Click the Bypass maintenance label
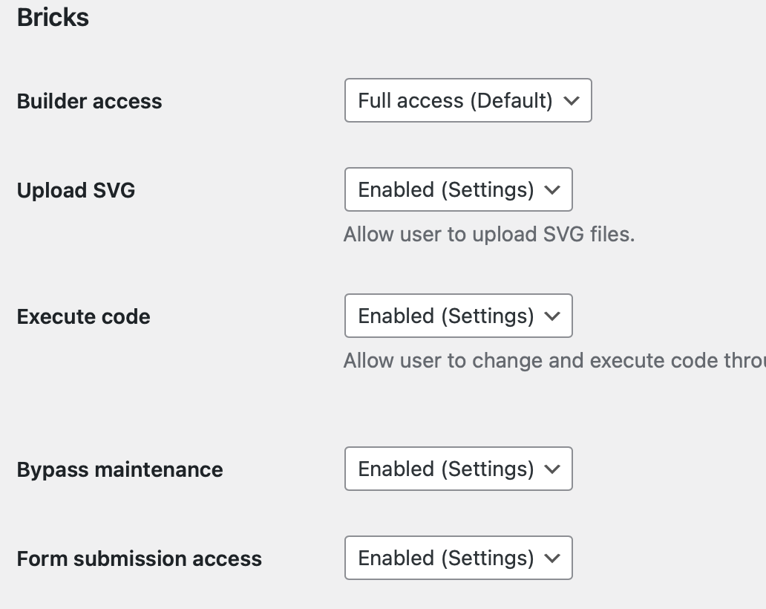The image size is (766, 609). 120,469
